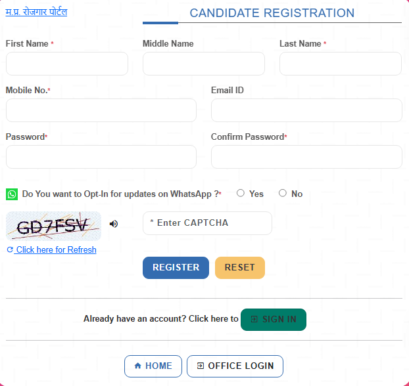The width and height of the screenshot is (409, 386).
Task: Open OFFICE LOGIN
Action: (235, 366)
